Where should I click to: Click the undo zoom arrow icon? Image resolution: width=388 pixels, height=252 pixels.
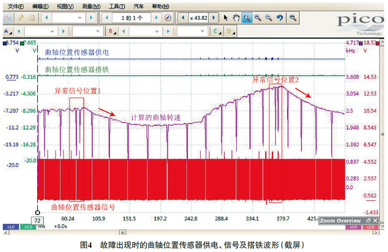[280, 18]
